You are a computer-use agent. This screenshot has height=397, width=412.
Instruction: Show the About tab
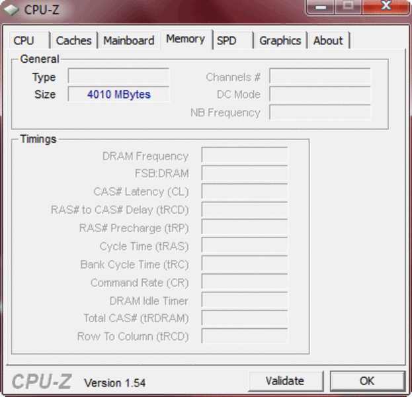(x=329, y=40)
